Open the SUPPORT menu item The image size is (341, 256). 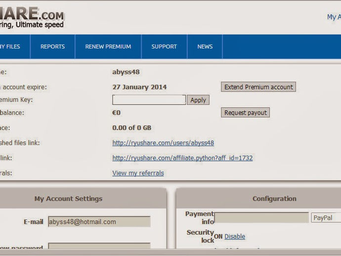164,46
